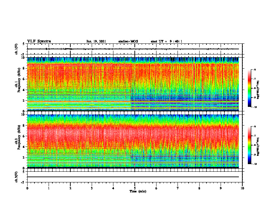This screenshot has height=211, width=273.
Task: Click the "6" kHz tick on ch.1 frequency axis
Action: click(x=24, y=79)
